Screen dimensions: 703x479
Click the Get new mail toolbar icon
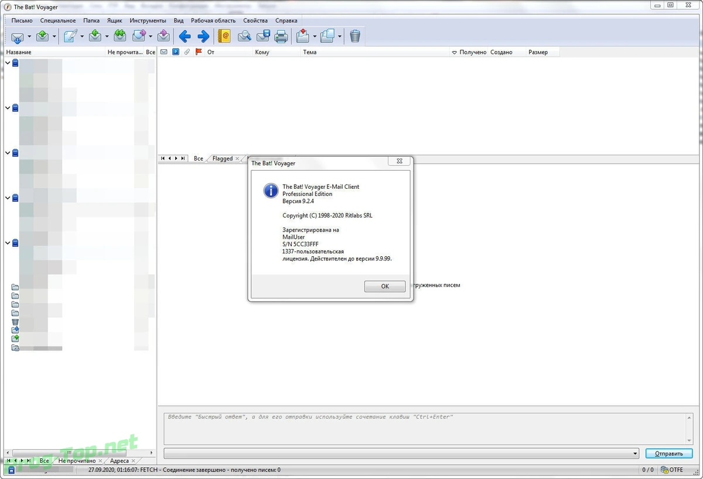(x=18, y=36)
